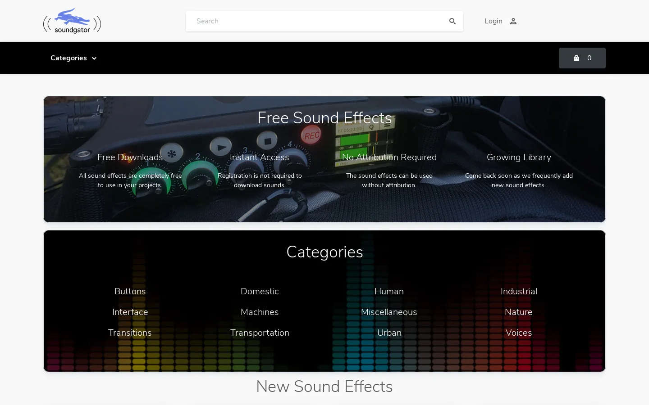Click the Categories section heading in the dark panel
This screenshot has height=405, width=649.
(324, 252)
